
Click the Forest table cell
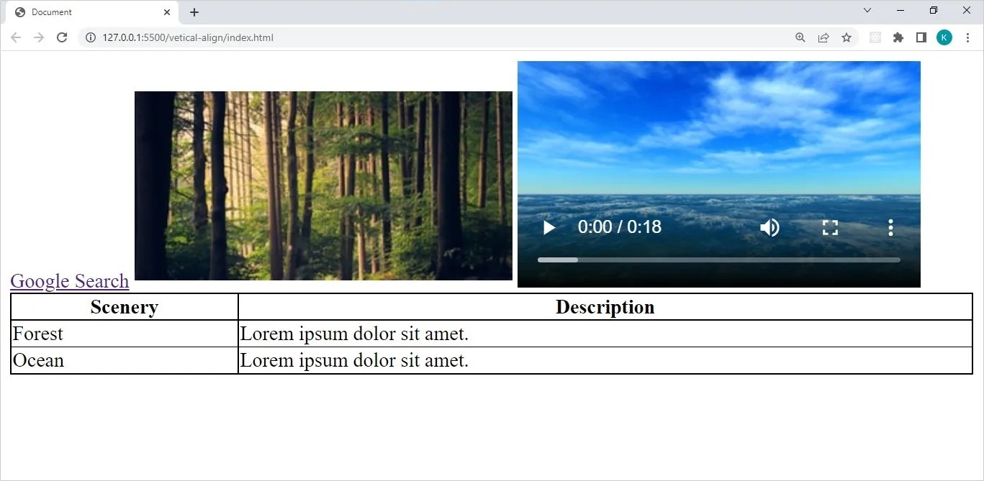click(37, 334)
